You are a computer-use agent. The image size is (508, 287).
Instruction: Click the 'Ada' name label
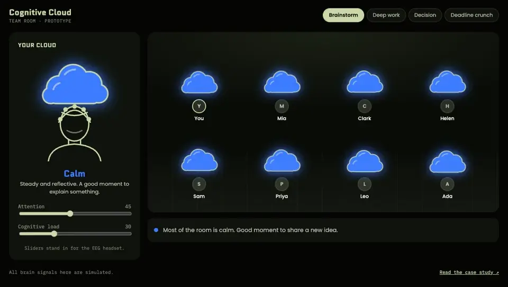tap(447, 196)
